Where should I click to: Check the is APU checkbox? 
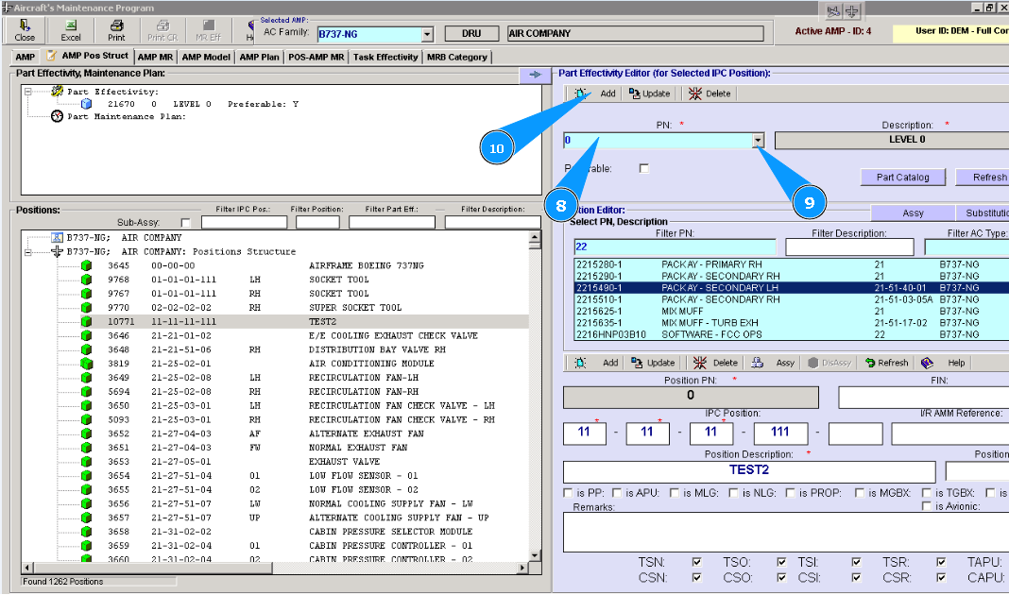(617, 492)
